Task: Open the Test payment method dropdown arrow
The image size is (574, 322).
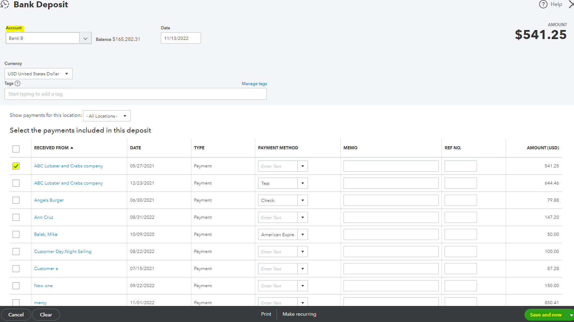Action: click(x=303, y=183)
